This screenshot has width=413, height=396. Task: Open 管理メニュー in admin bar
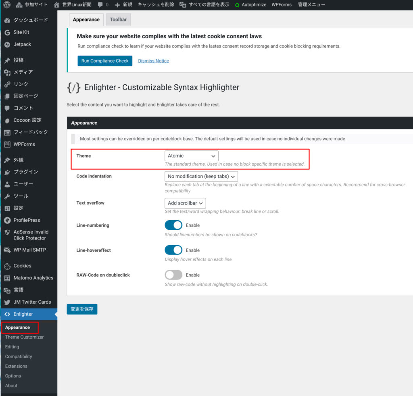tap(311, 5)
